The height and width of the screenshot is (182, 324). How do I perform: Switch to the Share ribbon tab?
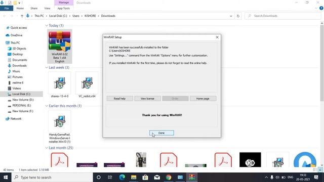point(34,8)
